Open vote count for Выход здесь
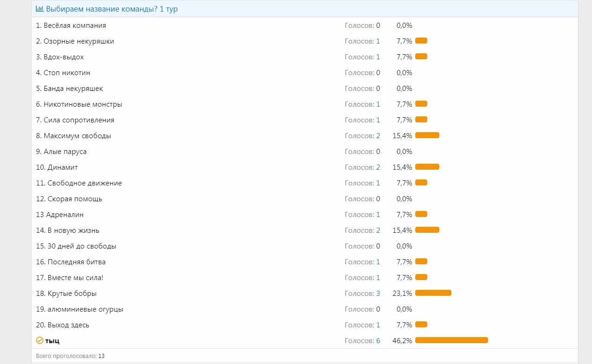This screenshot has height=364, width=592. [x=378, y=325]
